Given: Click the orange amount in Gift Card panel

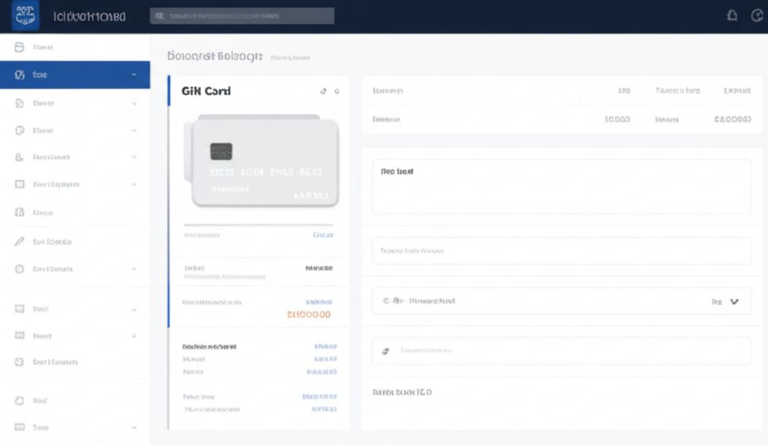Looking at the screenshot, I should [309, 314].
